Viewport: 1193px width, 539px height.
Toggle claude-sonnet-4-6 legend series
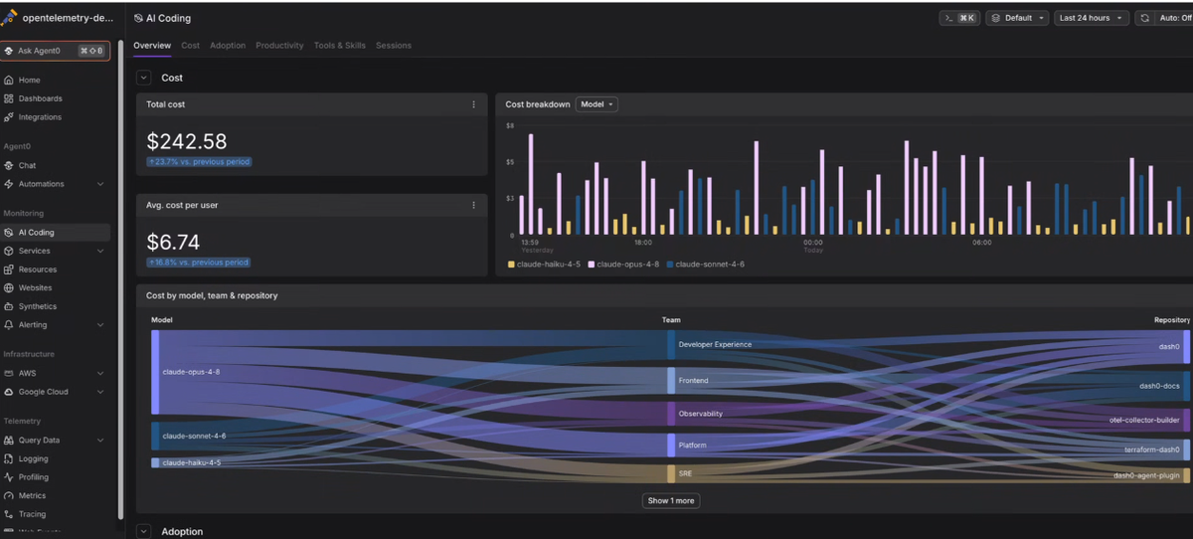tap(706, 265)
